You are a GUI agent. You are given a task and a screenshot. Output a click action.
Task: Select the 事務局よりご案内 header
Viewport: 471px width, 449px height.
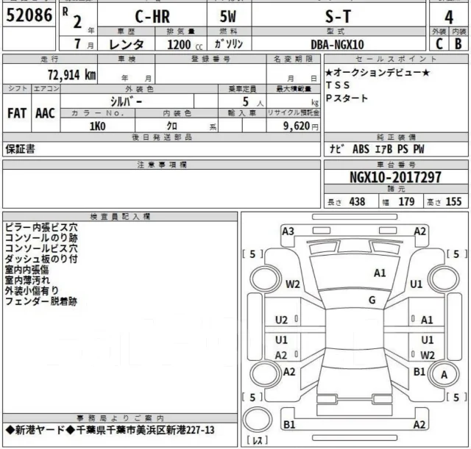(120, 418)
